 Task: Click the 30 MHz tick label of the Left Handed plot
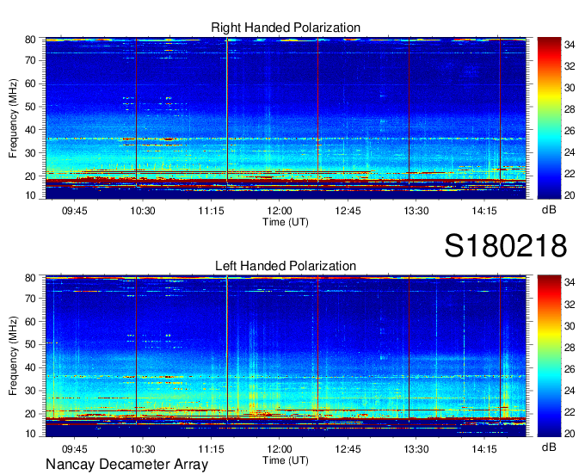(30, 391)
